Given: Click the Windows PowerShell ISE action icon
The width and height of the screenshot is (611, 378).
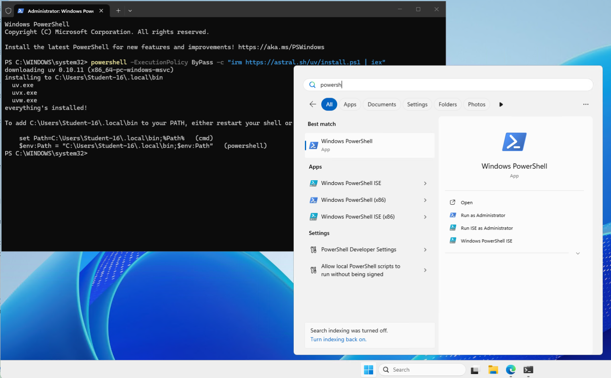Looking at the screenshot, I should [x=453, y=240].
